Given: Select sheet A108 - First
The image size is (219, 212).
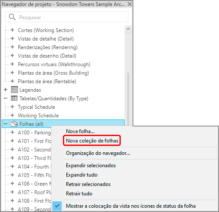Looking at the screenshot, I should [x=34, y=201].
